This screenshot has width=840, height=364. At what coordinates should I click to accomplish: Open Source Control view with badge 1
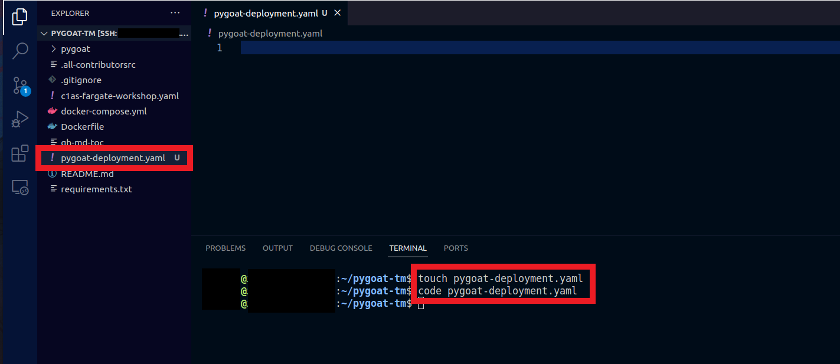point(21,86)
